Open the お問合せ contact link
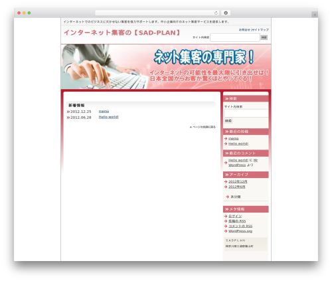Screen dimensions: 332x281 tap(244, 30)
